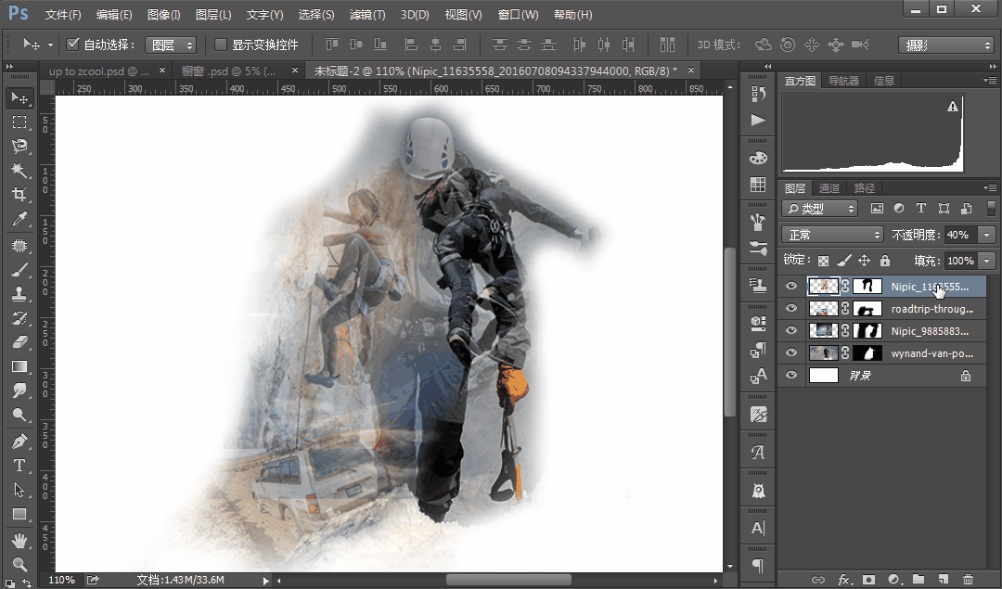Open the Auto-Select 图层 dropdown
Viewport: 1002px width, 589px height.
(x=171, y=45)
